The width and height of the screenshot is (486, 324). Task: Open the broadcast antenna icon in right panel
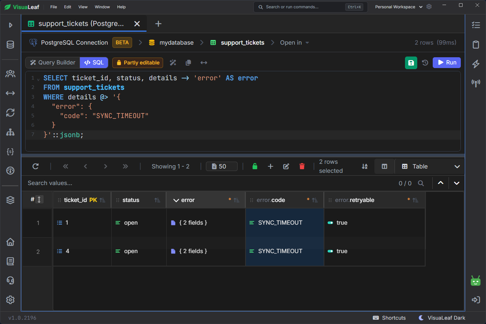click(476, 84)
